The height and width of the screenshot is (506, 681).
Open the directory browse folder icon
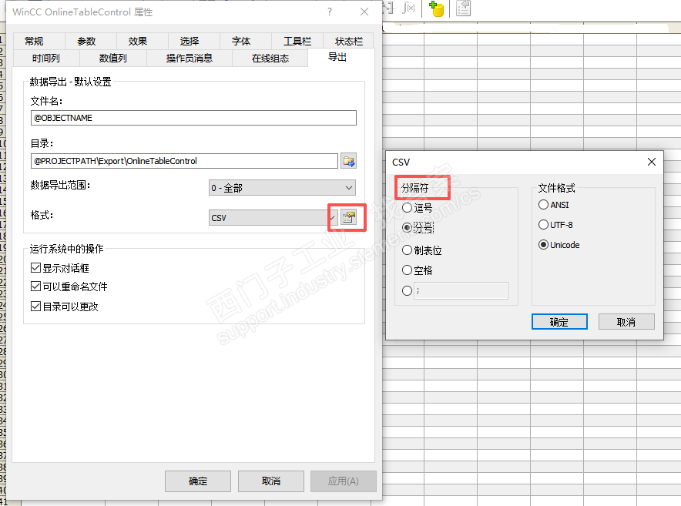(x=348, y=161)
